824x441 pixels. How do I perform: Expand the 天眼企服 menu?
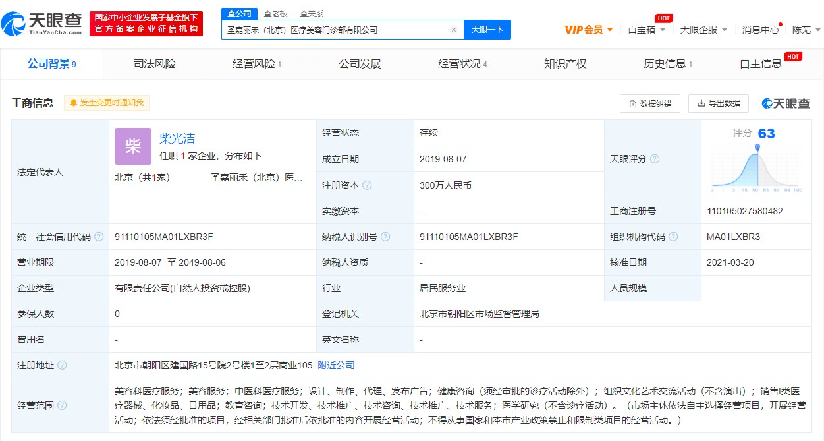pos(703,30)
